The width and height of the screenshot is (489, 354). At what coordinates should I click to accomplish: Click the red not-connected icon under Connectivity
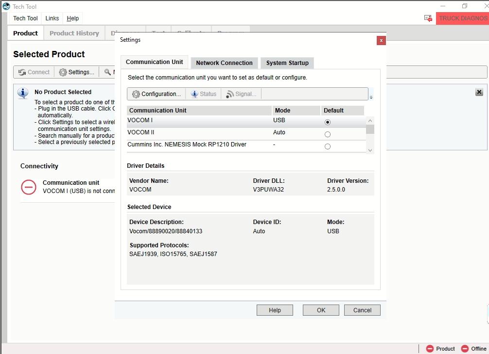pos(29,187)
